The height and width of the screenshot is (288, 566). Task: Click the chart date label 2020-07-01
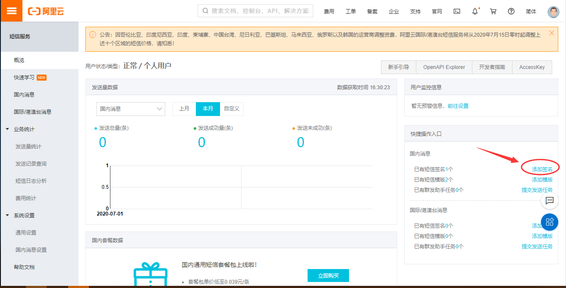click(110, 214)
